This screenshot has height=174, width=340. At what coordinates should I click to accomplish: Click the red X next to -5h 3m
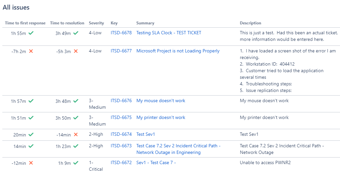click(x=76, y=51)
